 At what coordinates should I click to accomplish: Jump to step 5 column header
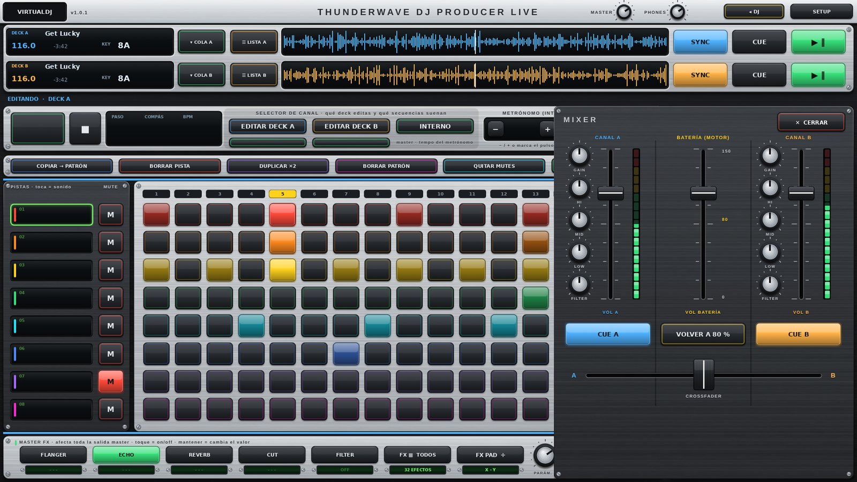[x=282, y=194]
